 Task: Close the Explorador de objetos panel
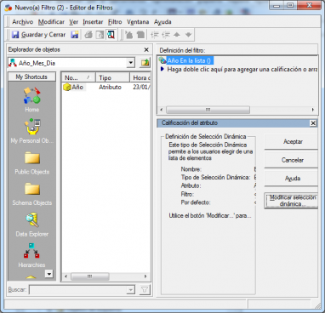(x=146, y=49)
